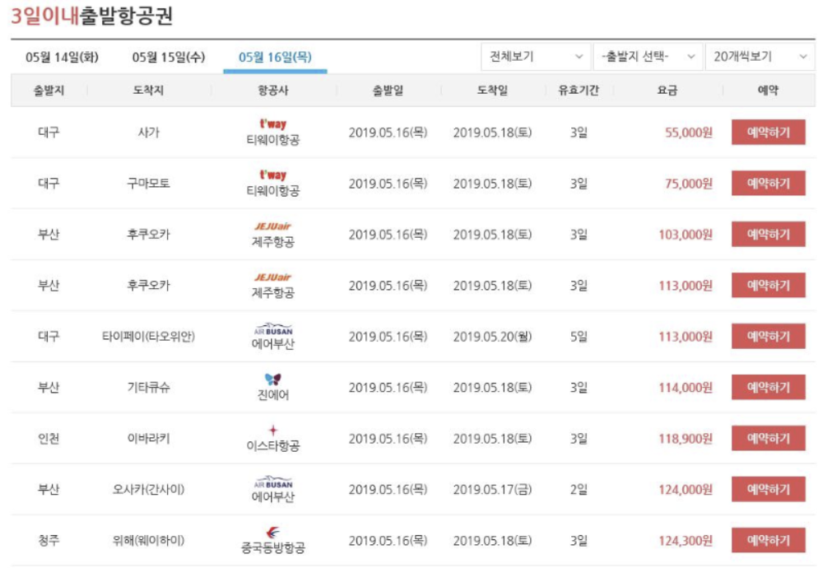
Task: Click destination 오사카(간사이)
Action: tap(148, 490)
